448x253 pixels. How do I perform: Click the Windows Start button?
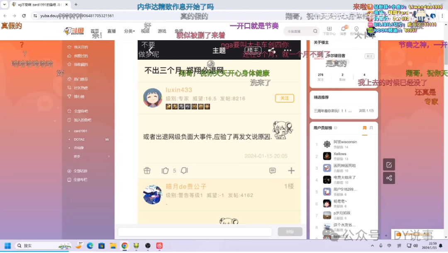point(8,246)
